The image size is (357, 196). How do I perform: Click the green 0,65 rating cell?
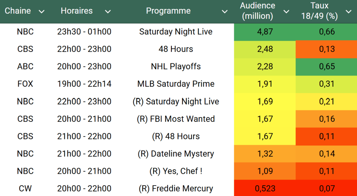[327, 66]
